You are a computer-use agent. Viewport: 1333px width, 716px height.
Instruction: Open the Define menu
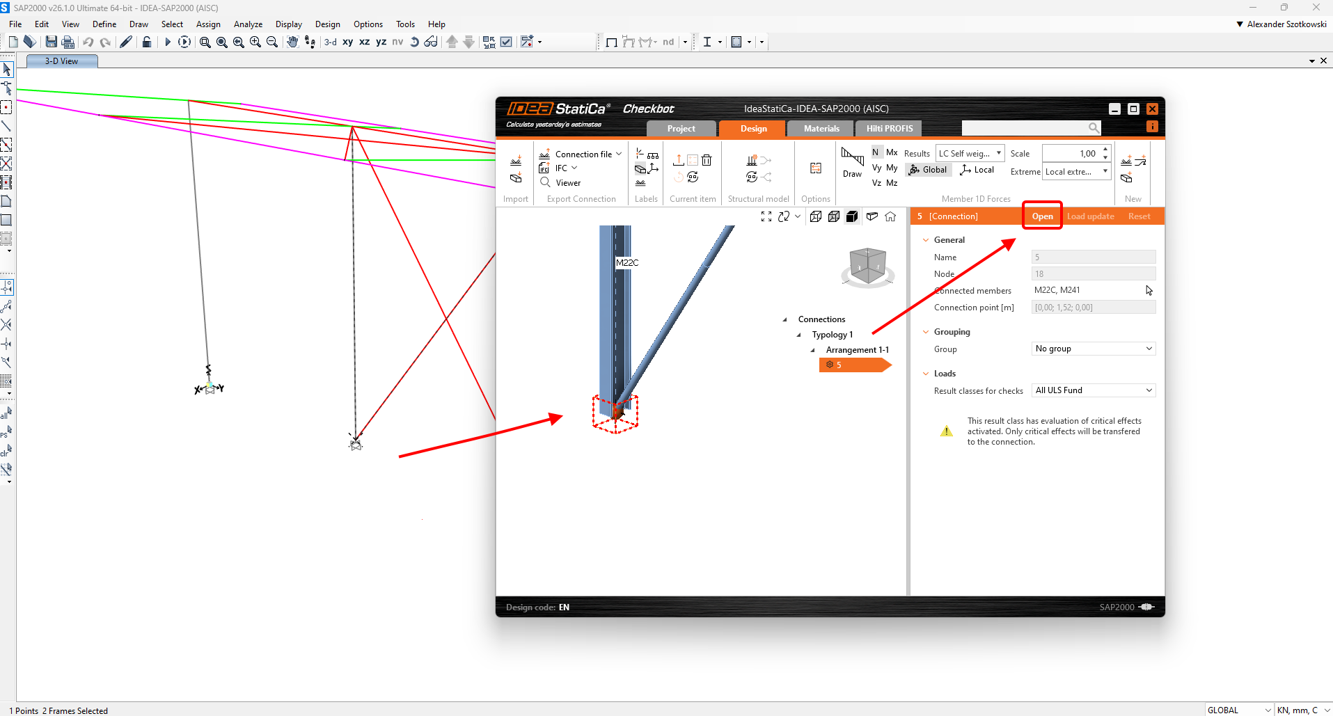(x=104, y=24)
